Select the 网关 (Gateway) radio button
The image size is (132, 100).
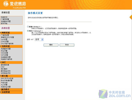[x=28, y=31]
